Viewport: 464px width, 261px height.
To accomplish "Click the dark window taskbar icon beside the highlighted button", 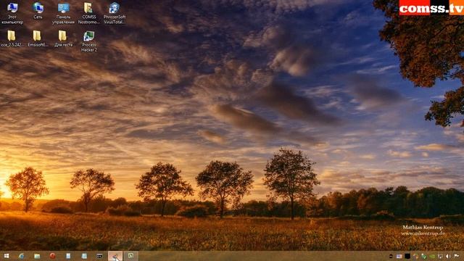I will point(100,256).
